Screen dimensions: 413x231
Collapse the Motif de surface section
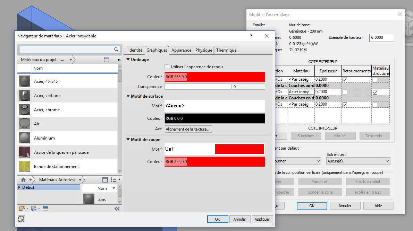(128, 96)
